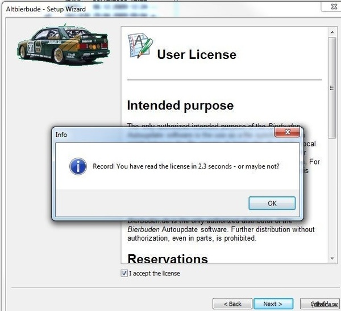Click the license scrollbar down arrow

click(x=332, y=258)
